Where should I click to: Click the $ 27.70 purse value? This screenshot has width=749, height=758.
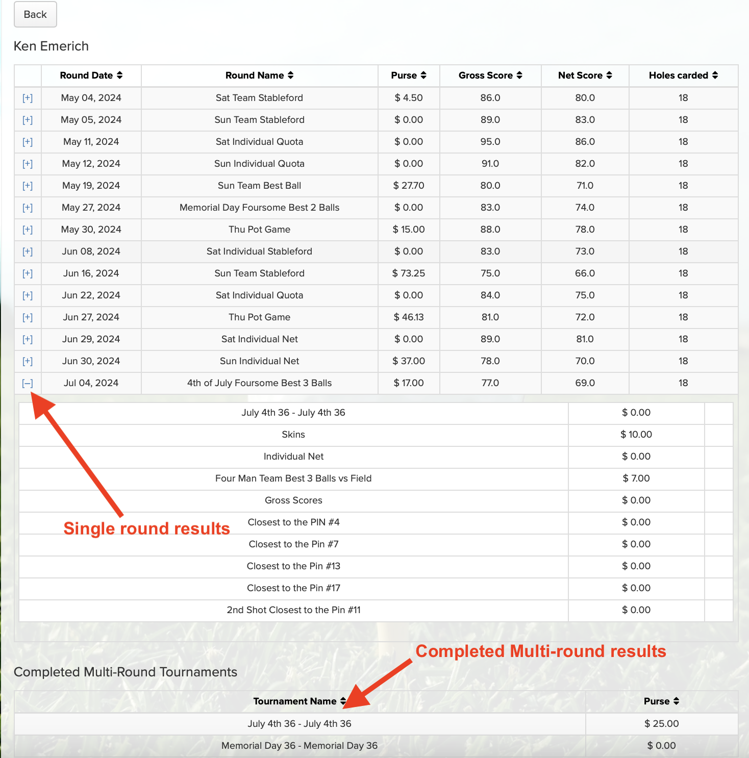coord(409,186)
